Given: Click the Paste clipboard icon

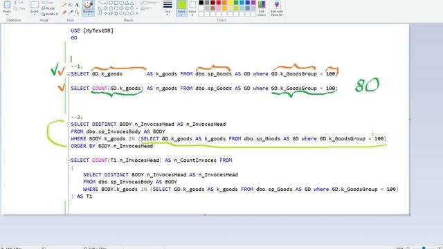Looking at the screenshot, I should pyautogui.click(x=7, y=5).
